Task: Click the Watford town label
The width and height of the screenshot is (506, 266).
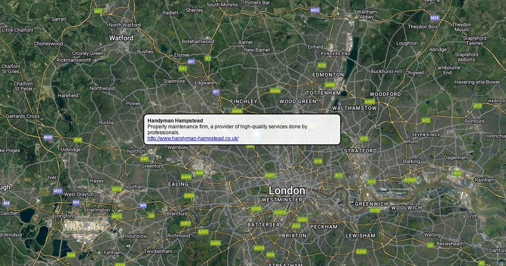Action: [x=121, y=38]
